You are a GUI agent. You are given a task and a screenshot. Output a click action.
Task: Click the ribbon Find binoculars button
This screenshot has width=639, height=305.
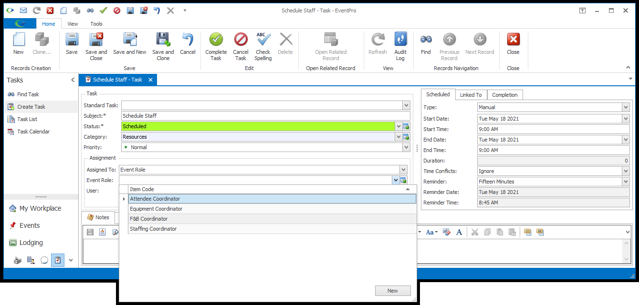(426, 44)
